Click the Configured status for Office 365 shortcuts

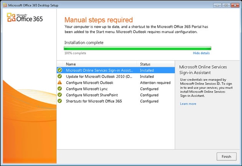point(149,101)
